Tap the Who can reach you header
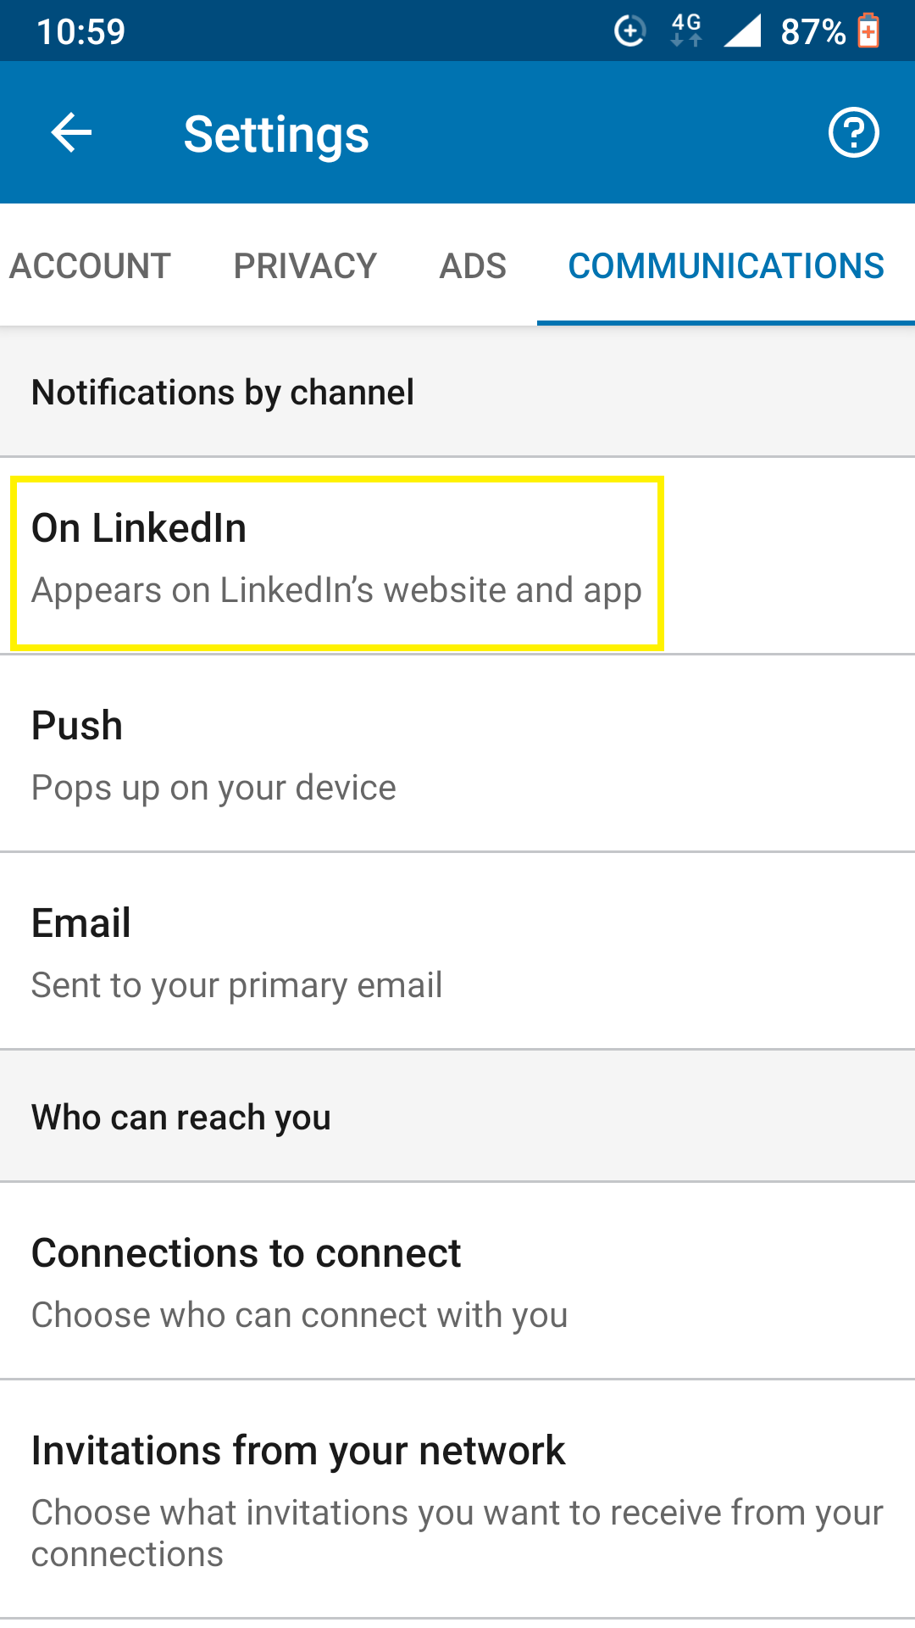Screen dimensions: 915x1628 (181, 1118)
